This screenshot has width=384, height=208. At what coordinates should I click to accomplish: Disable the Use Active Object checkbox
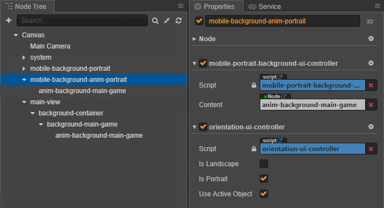264,194
